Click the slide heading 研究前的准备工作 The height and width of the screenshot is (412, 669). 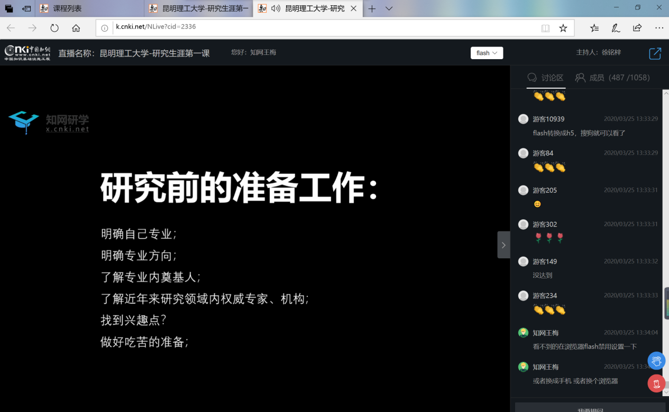click(x=239, y=189)
